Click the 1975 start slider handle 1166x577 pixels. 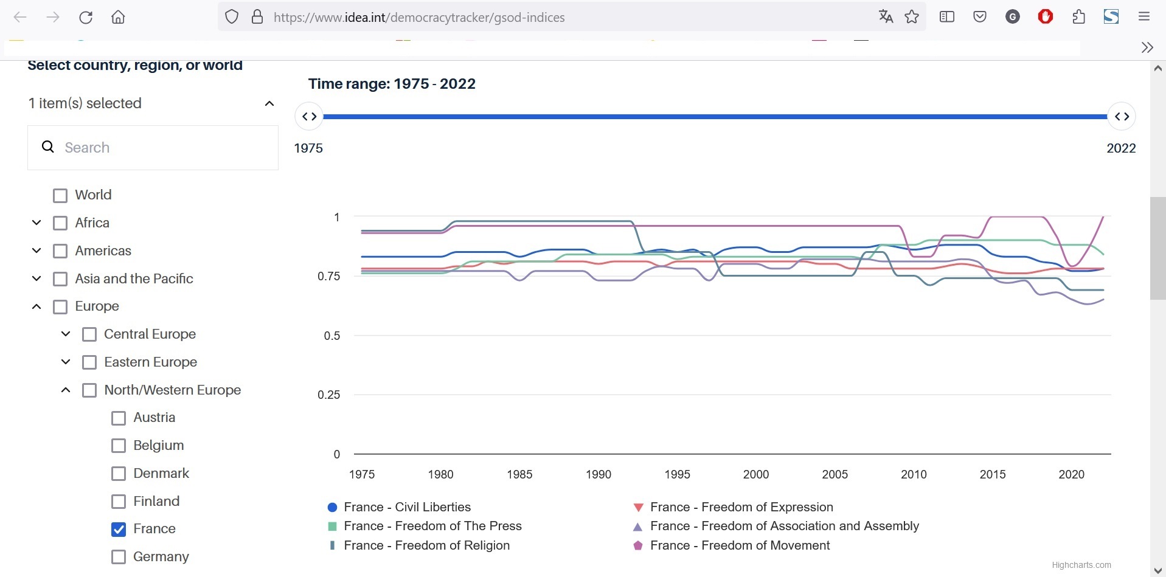coord(309,116)
